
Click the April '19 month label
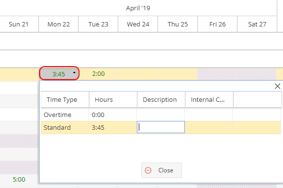138,8
